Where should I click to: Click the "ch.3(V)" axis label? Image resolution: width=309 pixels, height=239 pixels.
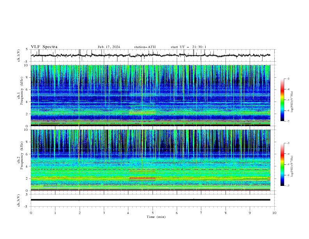click(19, 201)
